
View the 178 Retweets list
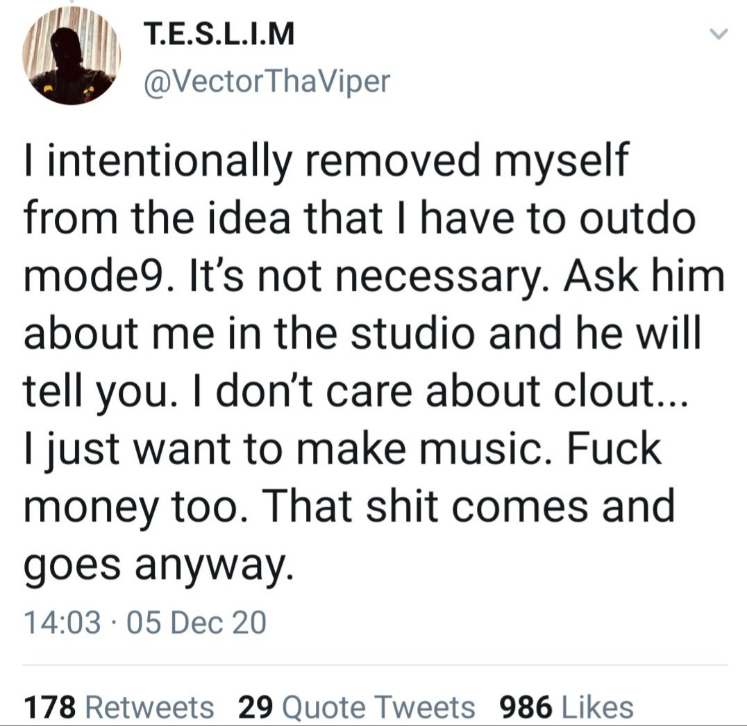tap(119, 707)
